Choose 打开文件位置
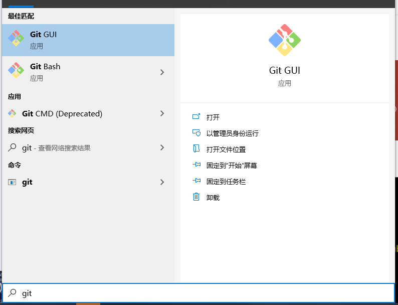 226,149
